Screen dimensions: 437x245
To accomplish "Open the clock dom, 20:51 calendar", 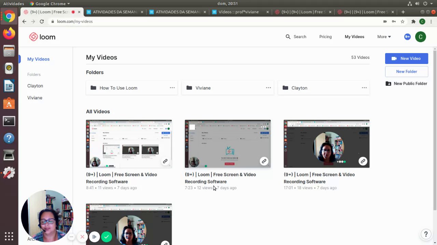I will click(227, 4).
